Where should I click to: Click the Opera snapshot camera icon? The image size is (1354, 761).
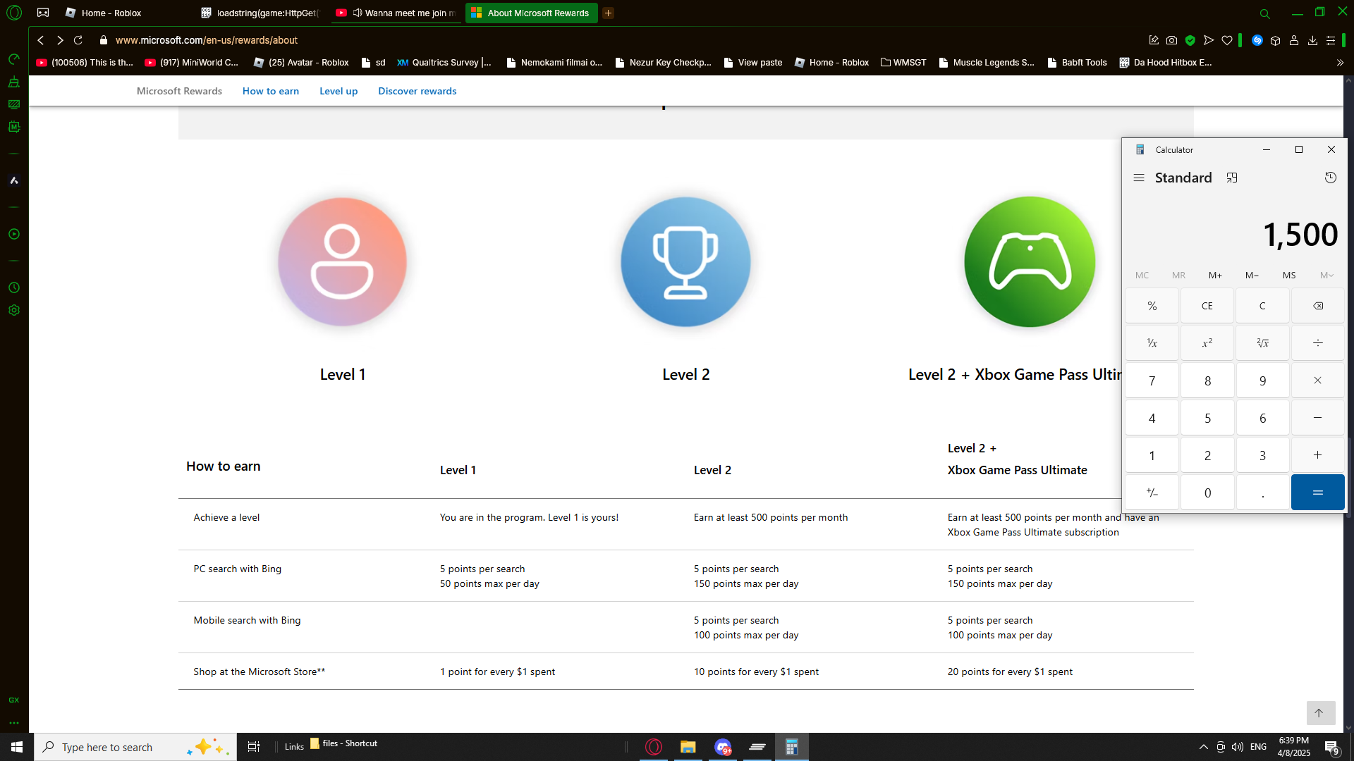coord(1171,40)
